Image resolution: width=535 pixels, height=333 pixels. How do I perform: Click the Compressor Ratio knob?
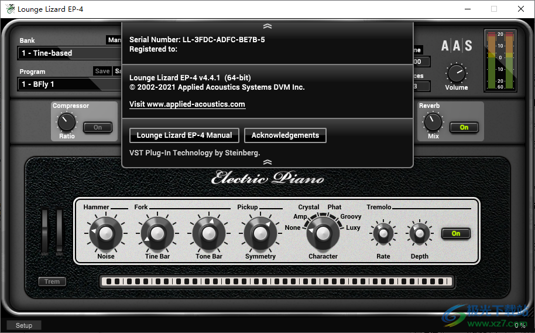pyautogui.click(x=67, y=122)
